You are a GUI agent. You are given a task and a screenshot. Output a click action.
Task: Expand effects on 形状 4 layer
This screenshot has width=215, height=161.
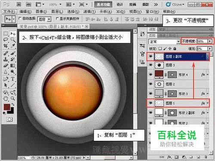click(208, 75)
